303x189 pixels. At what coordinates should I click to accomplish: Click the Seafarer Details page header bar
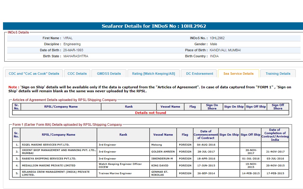click(153, 26)
